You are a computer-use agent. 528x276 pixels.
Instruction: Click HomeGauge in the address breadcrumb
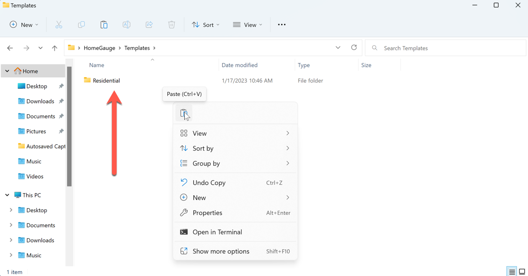(99, 48)
